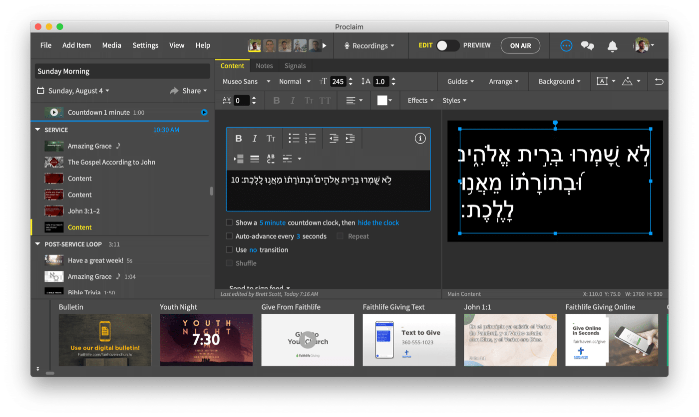Screen dimensions: 699x417
Task: Click the blue indicator on Countdown 1 minute
Action: [204, 112]
